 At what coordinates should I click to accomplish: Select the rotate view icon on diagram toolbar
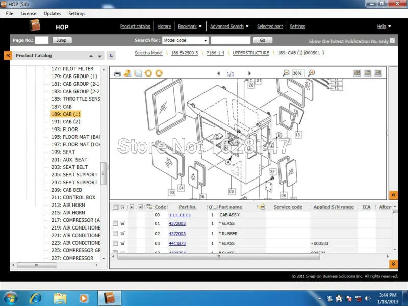(x=148, y=73)
